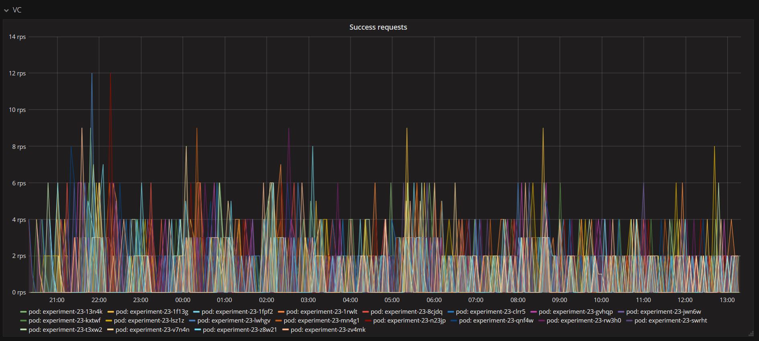The width and height of the screenshot is (759, 341).
Task: Open the Success requests panel title menu
Action: click(x=378, y=27)
